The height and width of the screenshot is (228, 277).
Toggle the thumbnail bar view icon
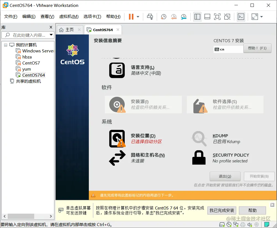[x=207, y=17]
